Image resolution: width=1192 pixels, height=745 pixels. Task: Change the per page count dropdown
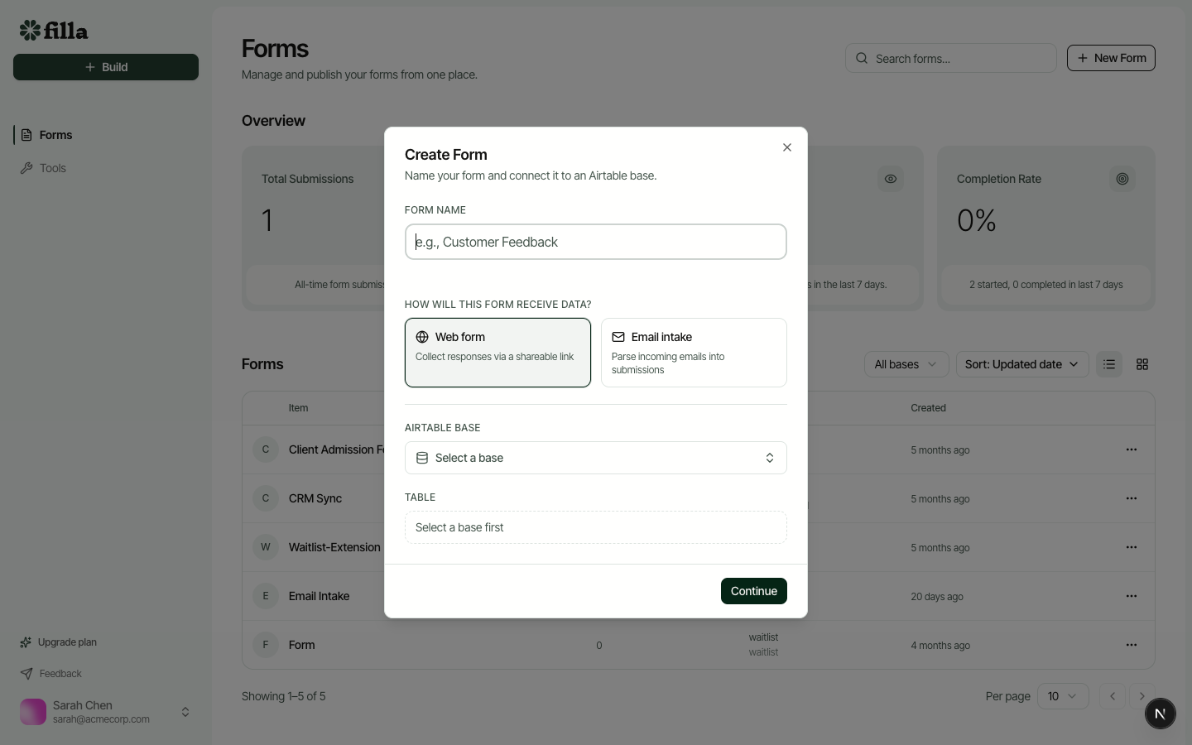[x=1064, y=696]
